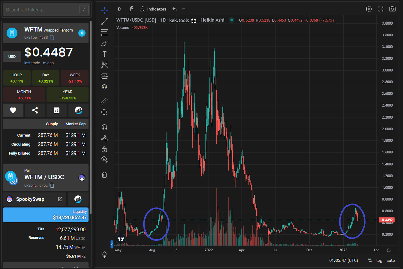Click the Supply column header
The image size is (403, 269).
click(x=52, y=124)
